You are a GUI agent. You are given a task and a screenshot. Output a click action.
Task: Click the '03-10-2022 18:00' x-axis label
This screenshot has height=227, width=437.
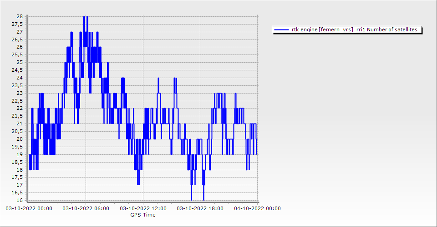tap(200, 209)
